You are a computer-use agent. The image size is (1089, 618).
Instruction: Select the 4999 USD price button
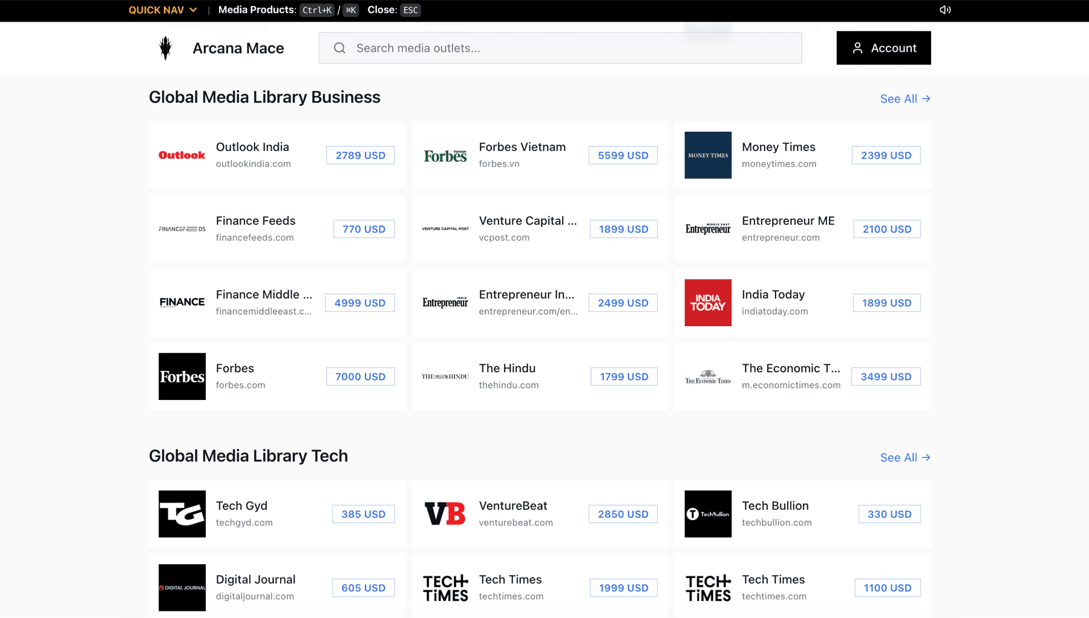pyautogui.click(x=360, y=303)
